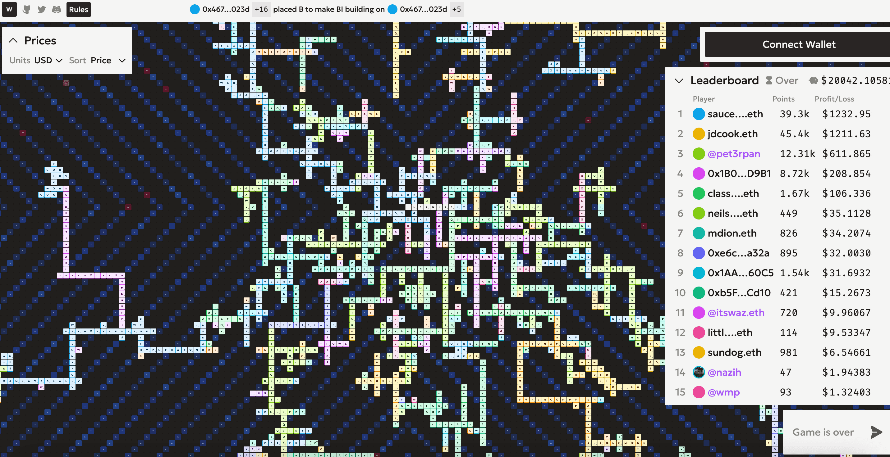Click the wolf/mascot icon in toolbar

(26, 9)
